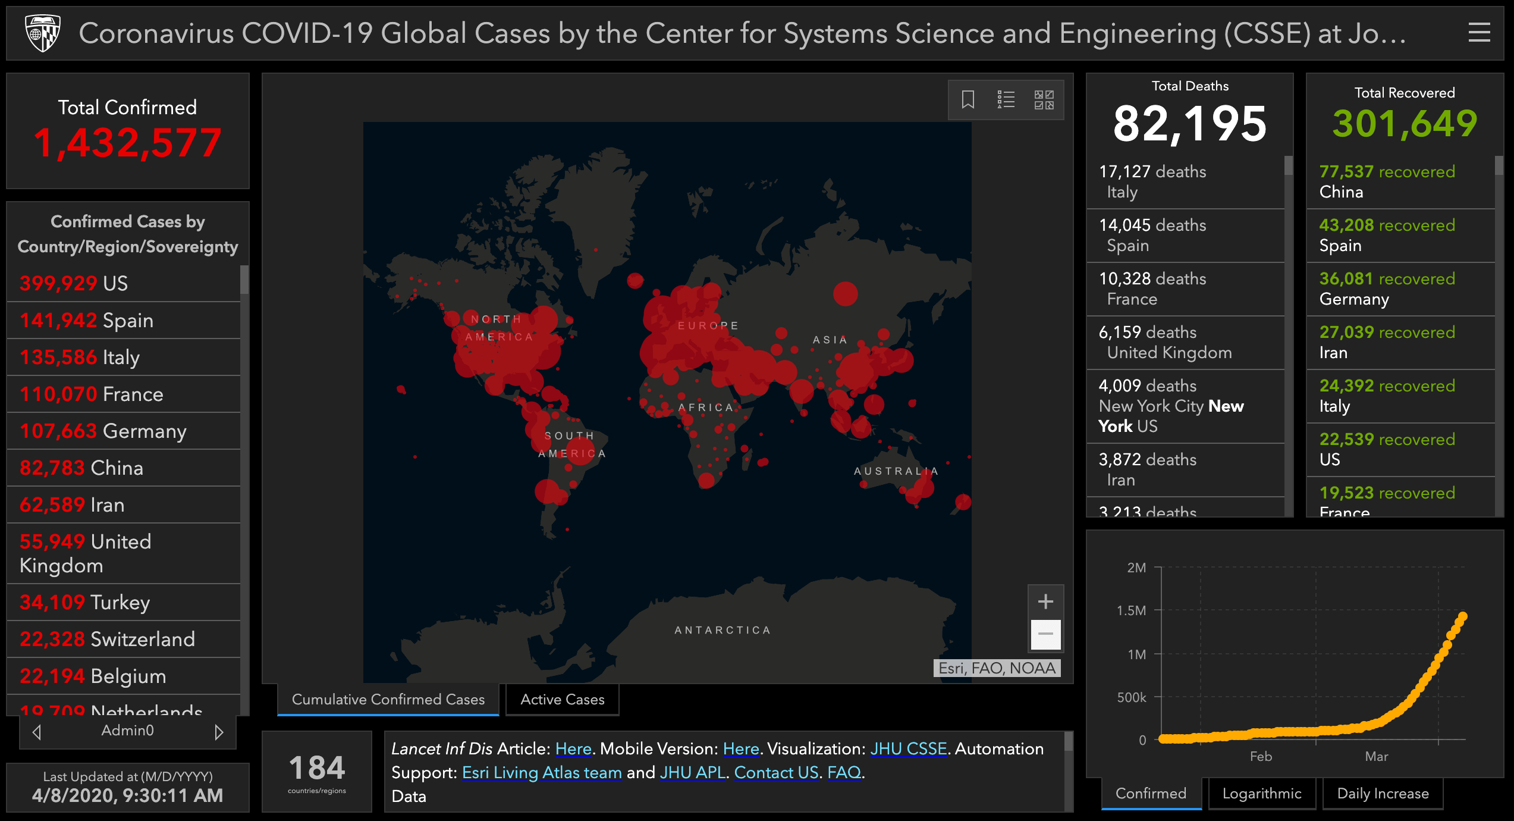Click the last data point on the confirmed chart

coord(1463,616)
